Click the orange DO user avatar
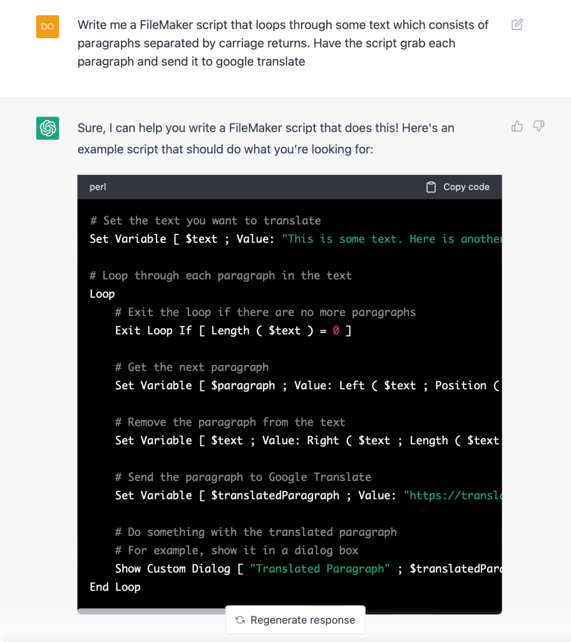 click(x=48, y=27)
